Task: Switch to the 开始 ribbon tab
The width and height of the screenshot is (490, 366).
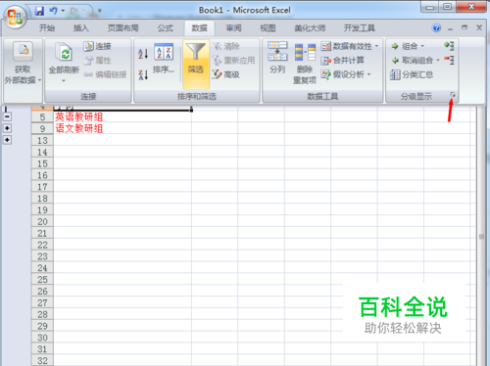Action: click(47, 28)
